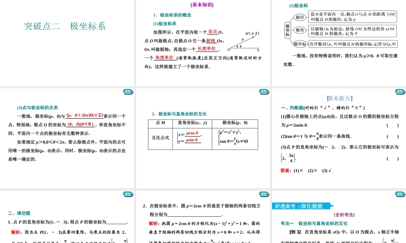The image size is (406, 243).
Task: Click the 返回 button on the 突破点二 slide
Action: click(128, 92)
